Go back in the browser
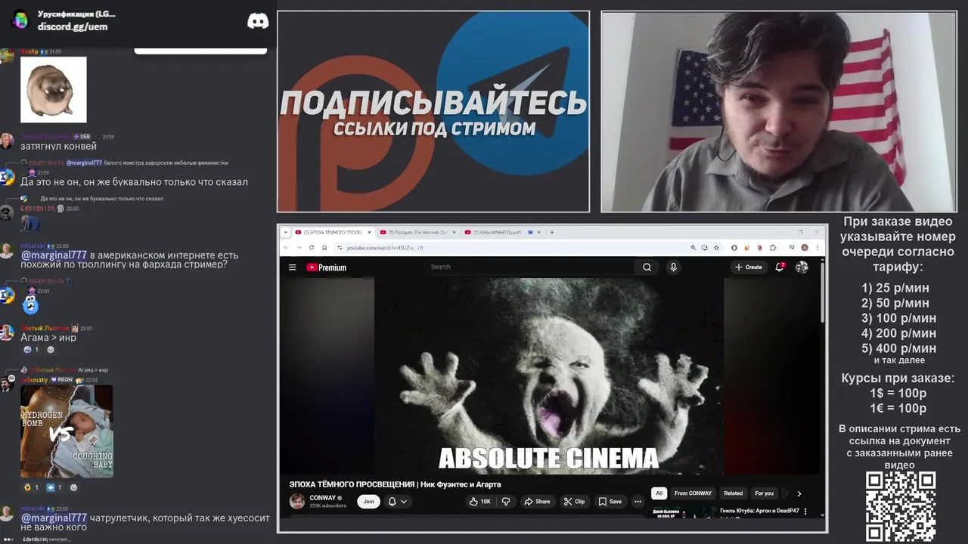The width and height of the screenshot is (968, 544). coord(286,247)
